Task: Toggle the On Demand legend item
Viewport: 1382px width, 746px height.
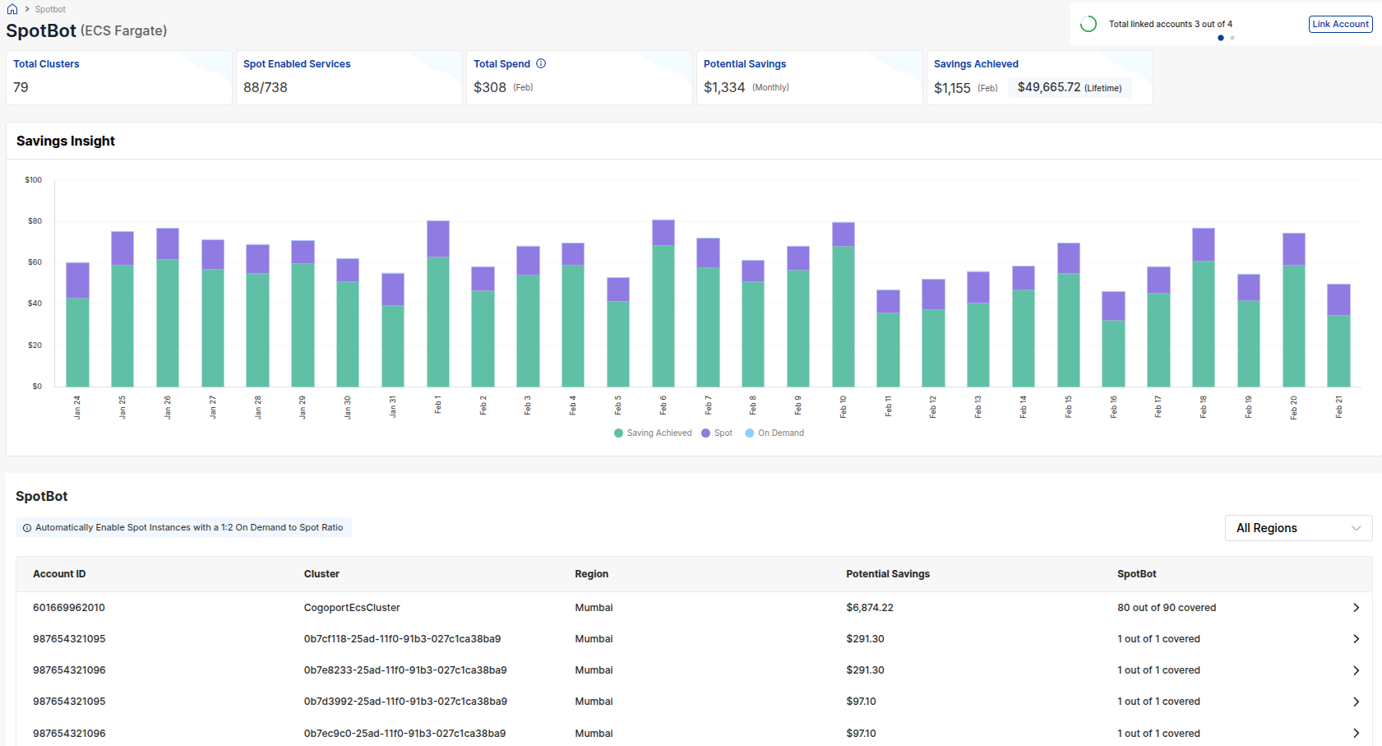Action: [774, 433]
